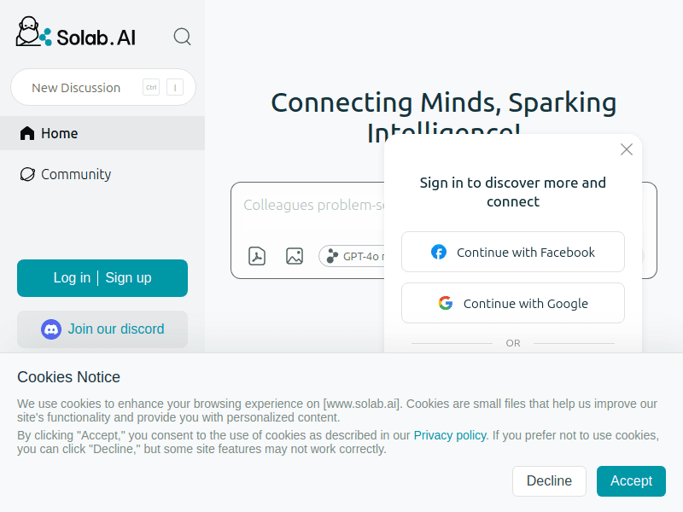Click the Google logo icon

tap(446, 303)
